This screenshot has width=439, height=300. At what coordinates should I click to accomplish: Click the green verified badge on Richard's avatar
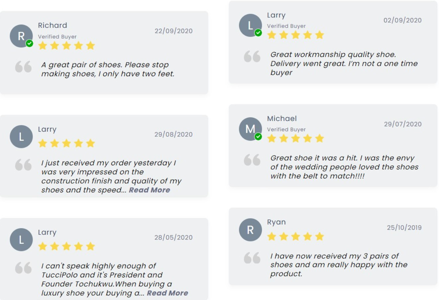click(x=30, y=43)
